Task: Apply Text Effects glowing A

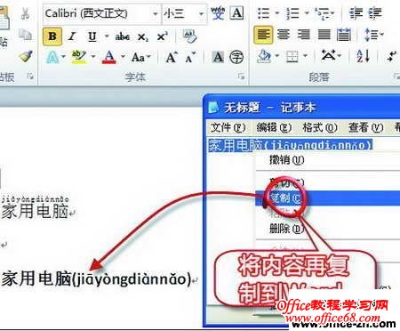Action: [52, 57]
